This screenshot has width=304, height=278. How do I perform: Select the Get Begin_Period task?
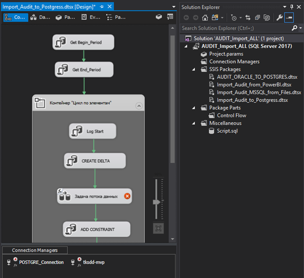83,42
